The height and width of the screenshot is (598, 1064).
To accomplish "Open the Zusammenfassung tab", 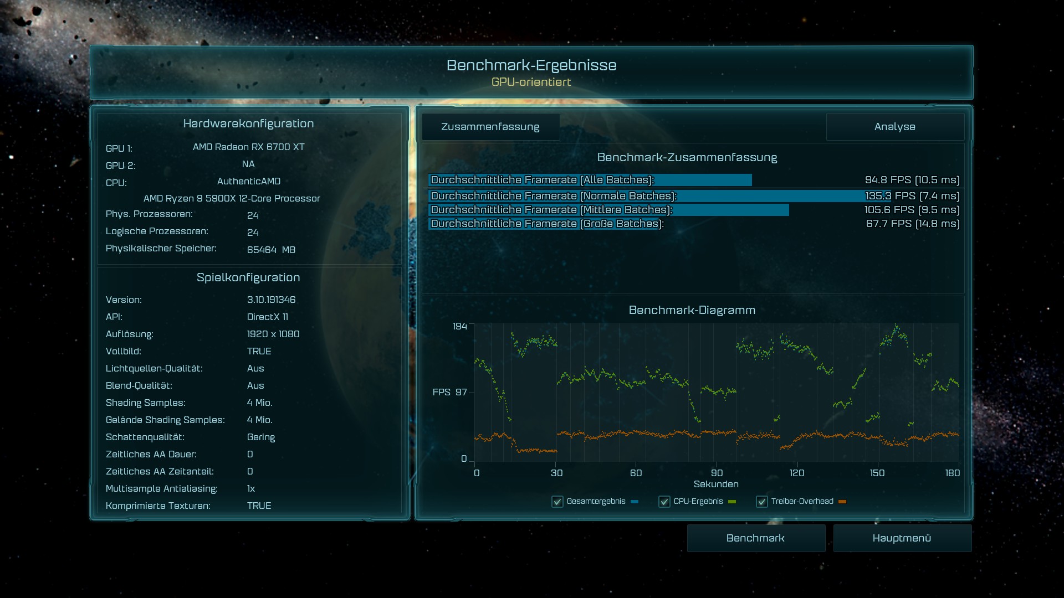I will pyautogui.click(x=490, y=127).
